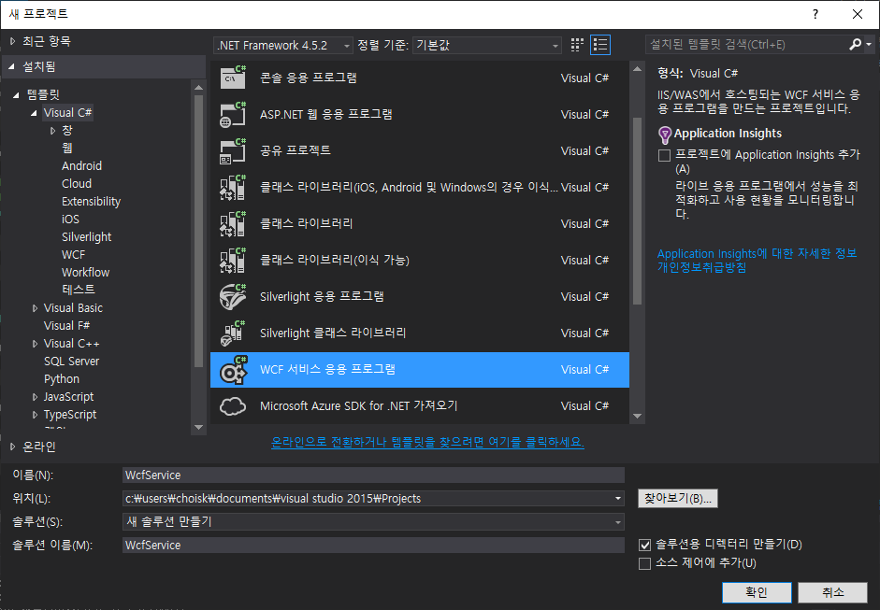Open dialog help question mark
This screenshot has width=880, height=610.
[815, 14]
